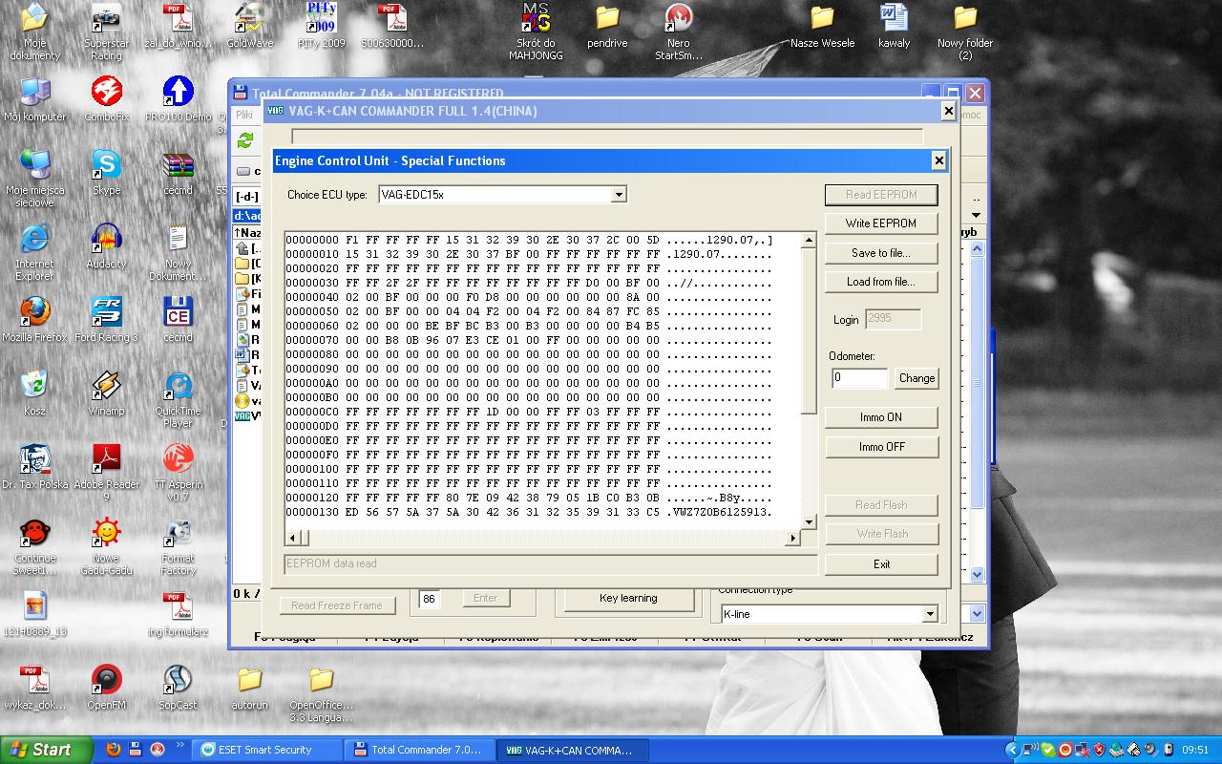Click the field showing 86
The width and height of the screenshot is (1222, 764).
click(x=430, y=599)
